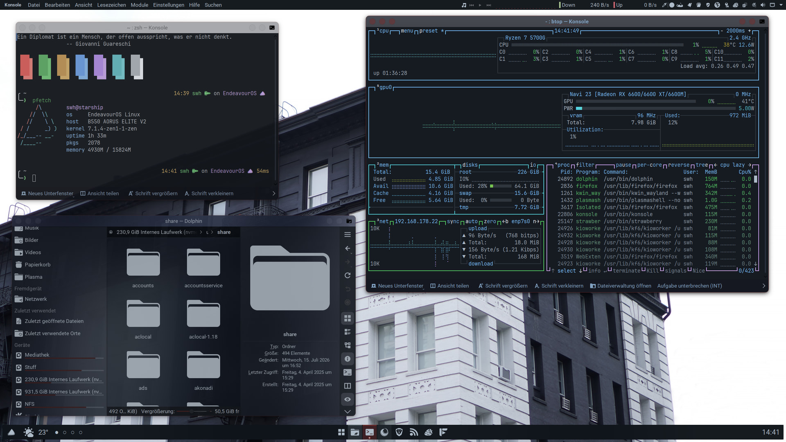Reload the Dolphin folder view
This screenshot has height=442, width=786.
click(x=348, y=275)
